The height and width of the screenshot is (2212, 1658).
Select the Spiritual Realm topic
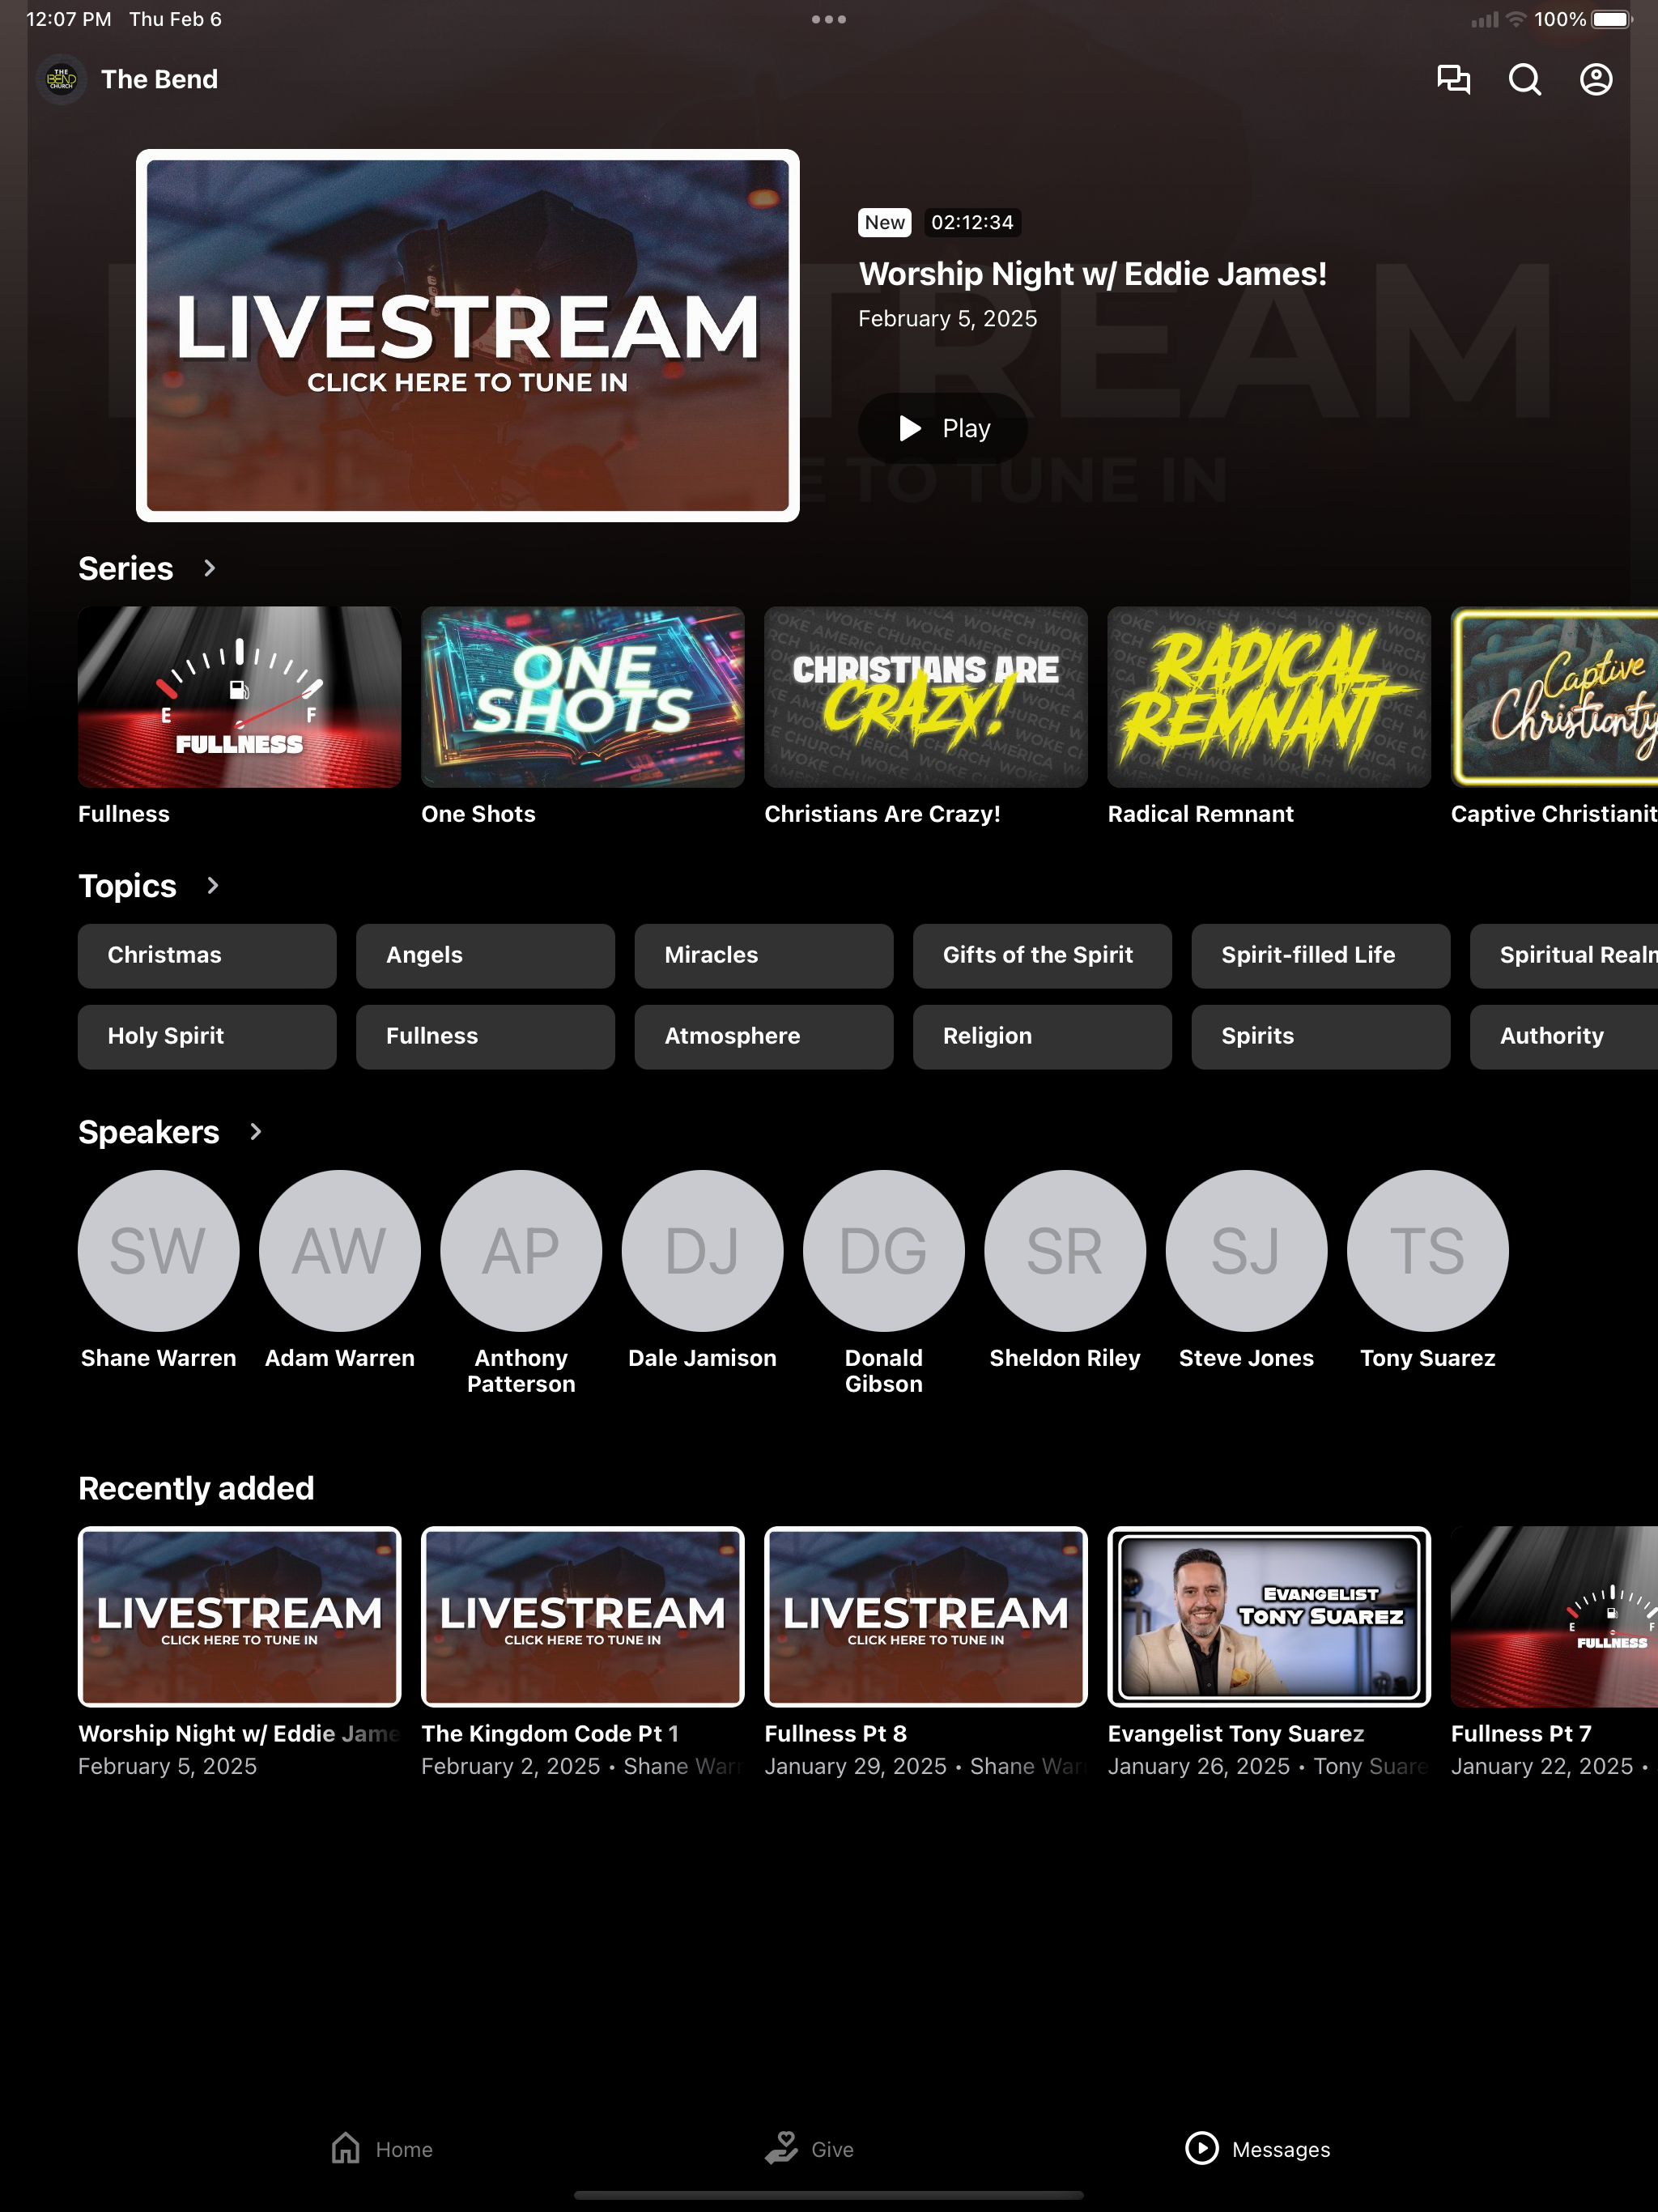[1564, 955]
